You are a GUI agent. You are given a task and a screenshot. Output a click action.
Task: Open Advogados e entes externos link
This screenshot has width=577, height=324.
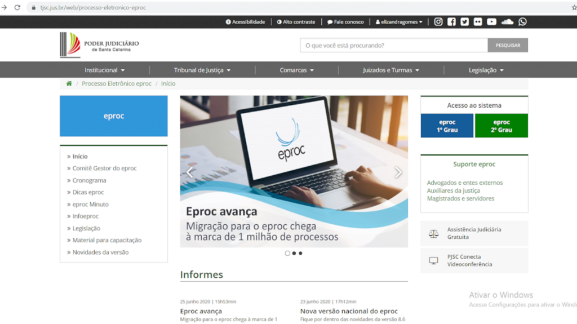(465, 183)
